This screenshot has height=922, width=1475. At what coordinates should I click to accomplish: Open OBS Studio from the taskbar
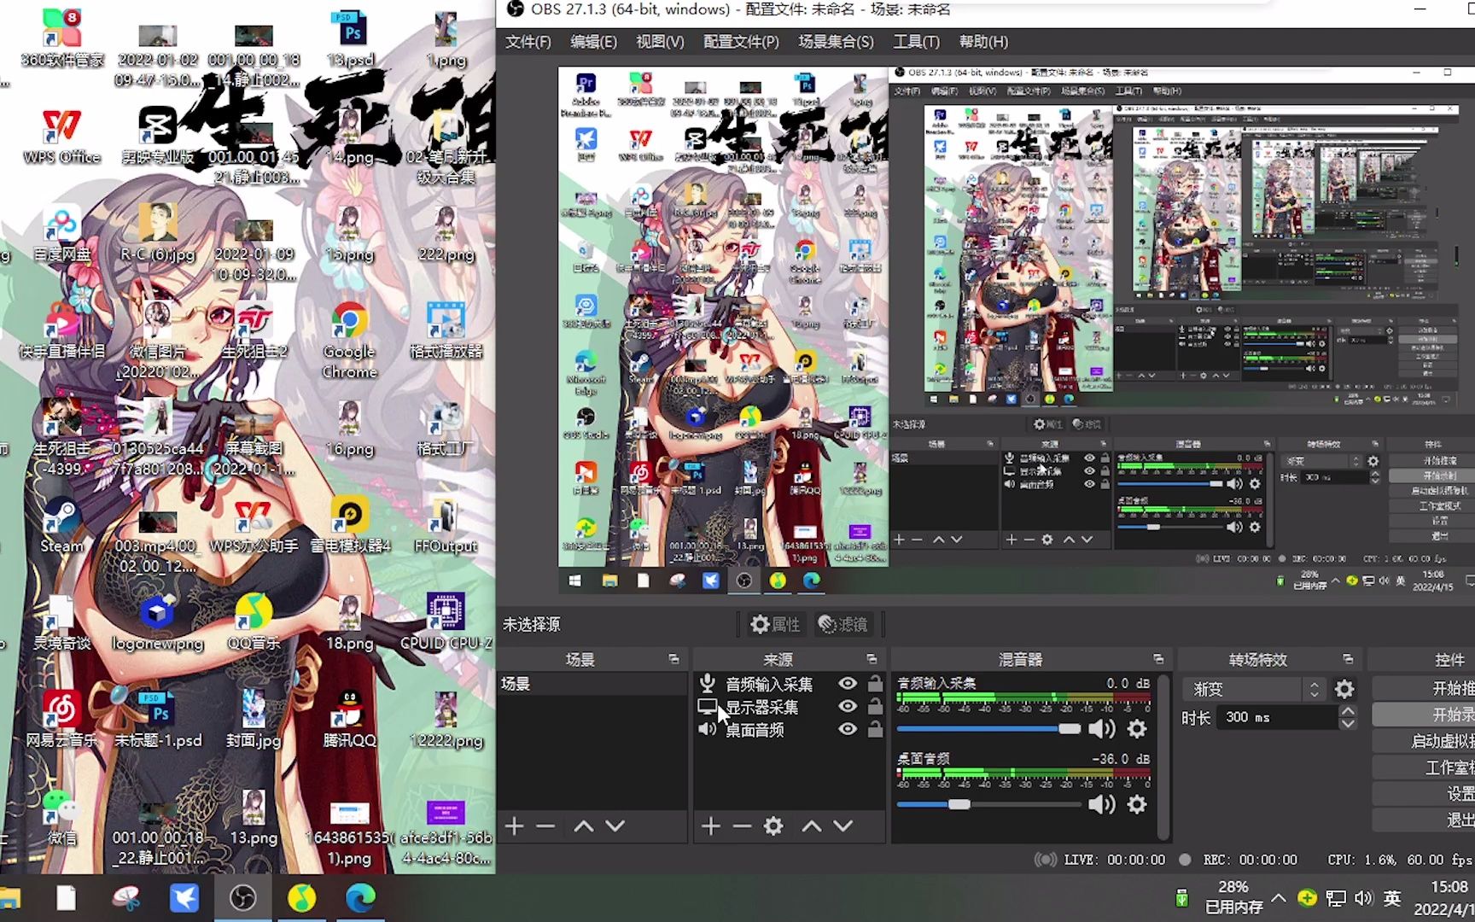pos(242,898)
